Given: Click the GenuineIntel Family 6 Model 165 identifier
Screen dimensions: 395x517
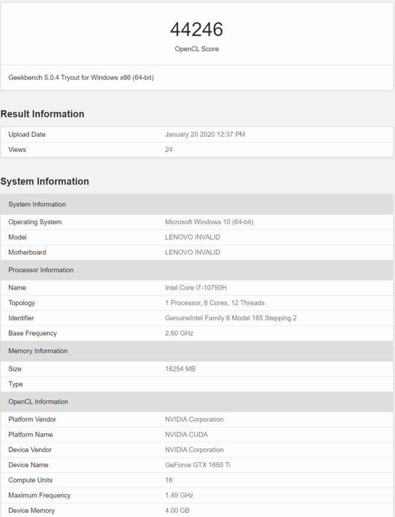Looking at the screenshot, I should coord(231,318).
